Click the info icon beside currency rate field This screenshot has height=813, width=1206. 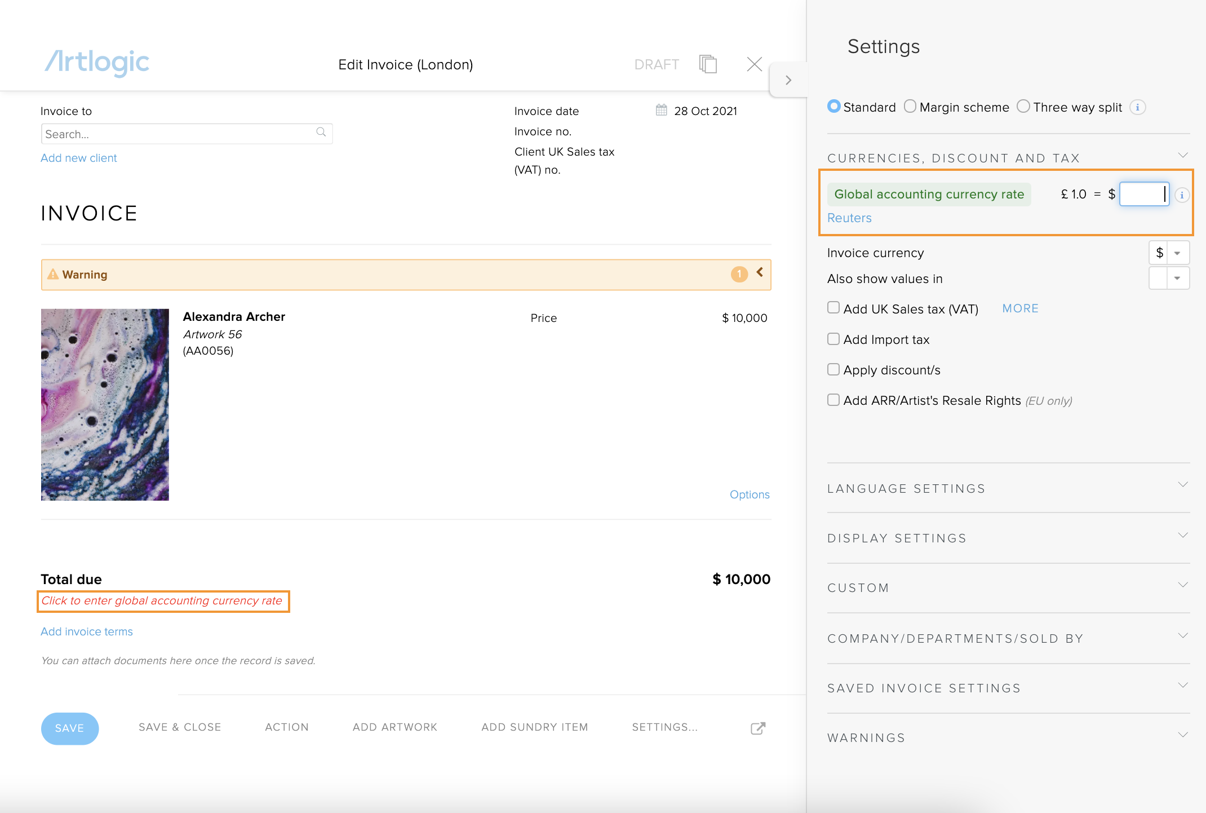click(1182, 195)
